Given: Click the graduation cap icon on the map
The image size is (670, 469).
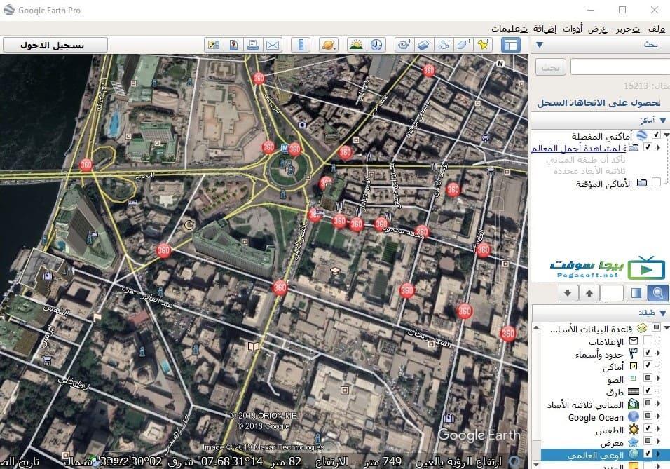Looking at the screenshot, I should [335, 271].
